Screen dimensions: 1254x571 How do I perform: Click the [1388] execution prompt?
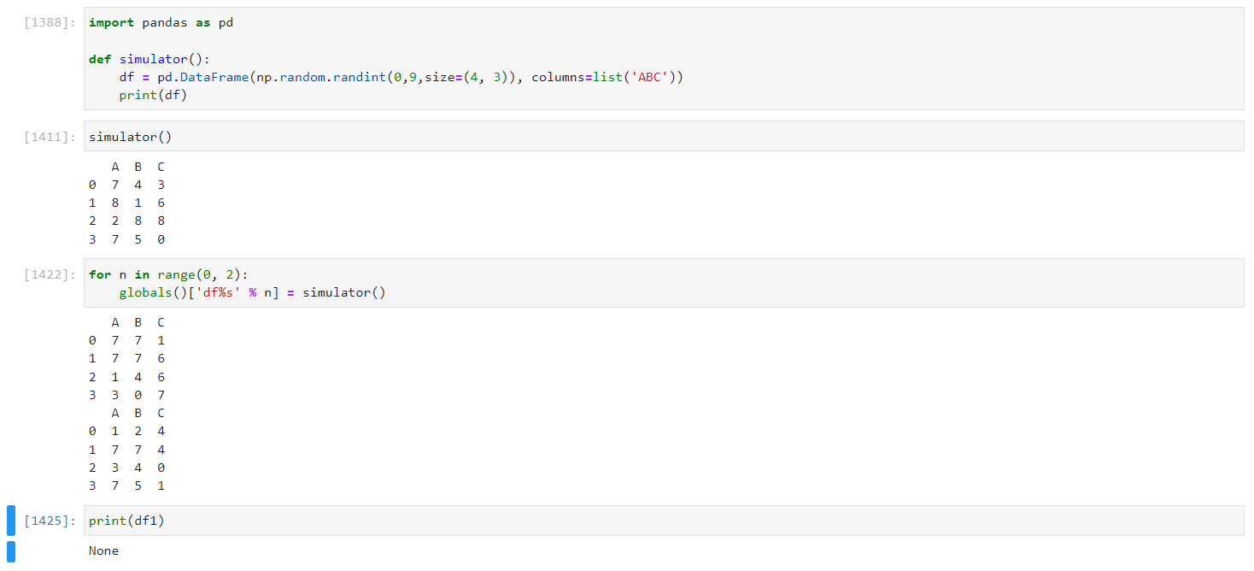[51, 23]
